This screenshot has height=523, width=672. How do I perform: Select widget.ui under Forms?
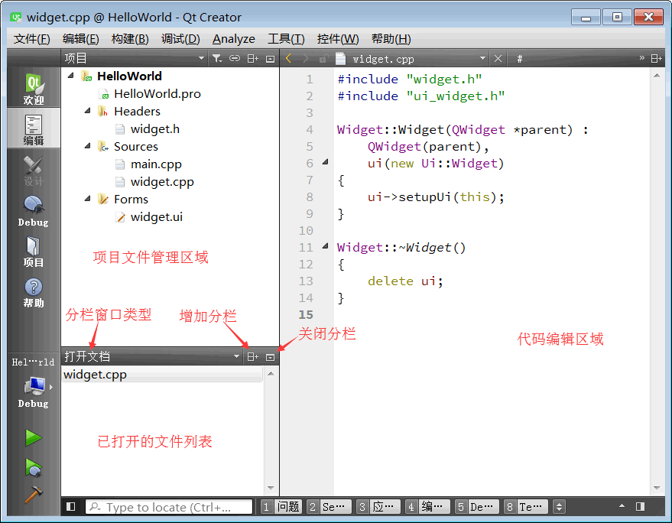coord(157,216)
